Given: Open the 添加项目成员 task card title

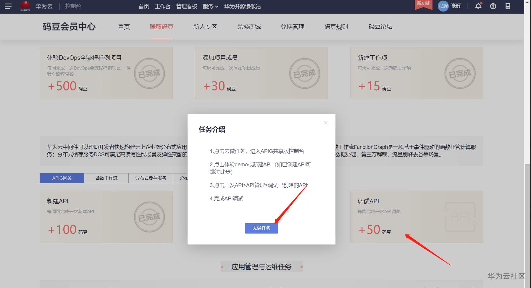Looking at the screenshot, I should [220, 58].
